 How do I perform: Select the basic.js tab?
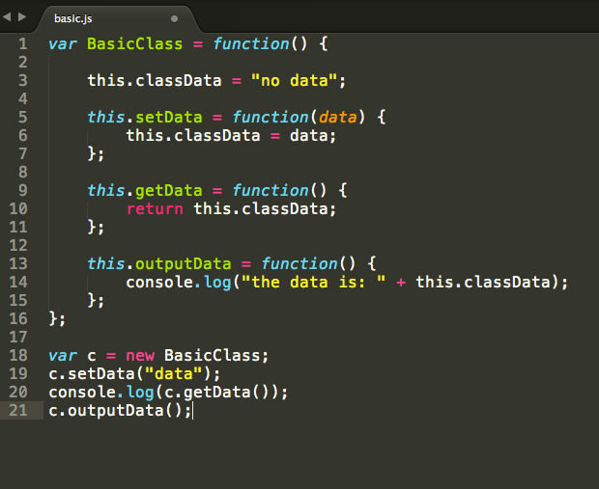pyautogui.click(x=72, y=17)
